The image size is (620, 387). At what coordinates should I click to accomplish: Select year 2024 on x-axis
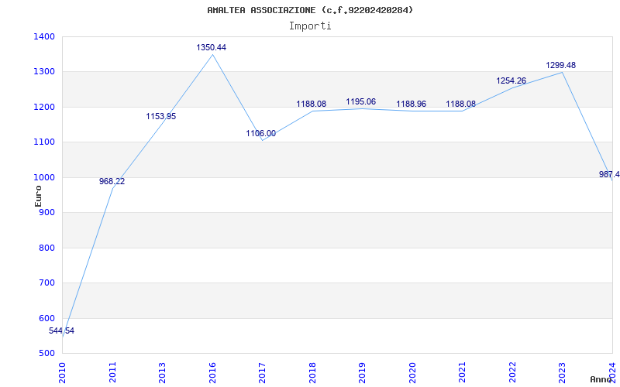pyautogui.click(x=612, y=373)
